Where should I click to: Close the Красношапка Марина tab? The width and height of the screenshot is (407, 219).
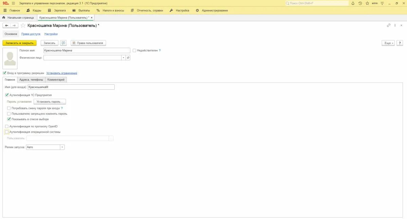coord(92,18)
